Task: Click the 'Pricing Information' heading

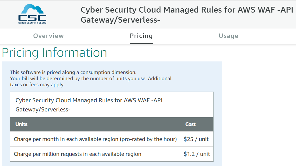Action: click(x=54, y=53)
